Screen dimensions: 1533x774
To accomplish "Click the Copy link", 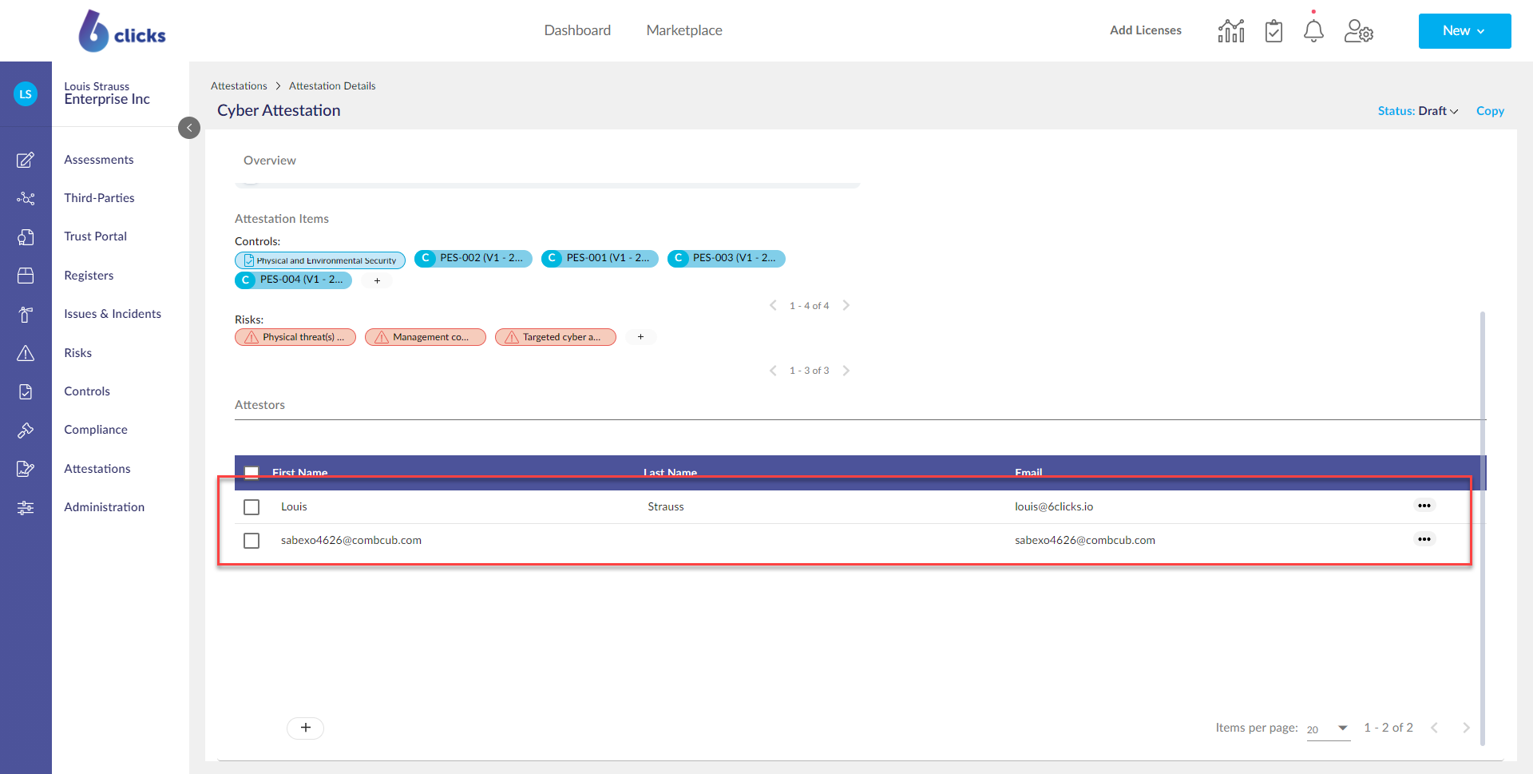I will click(x=1490, y=111).
